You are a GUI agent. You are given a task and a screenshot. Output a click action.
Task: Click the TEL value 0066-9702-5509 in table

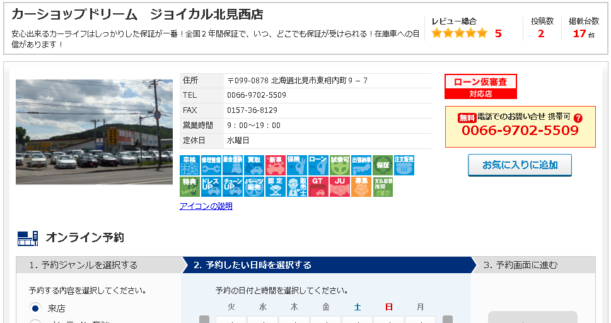click(x=257, y=95)
